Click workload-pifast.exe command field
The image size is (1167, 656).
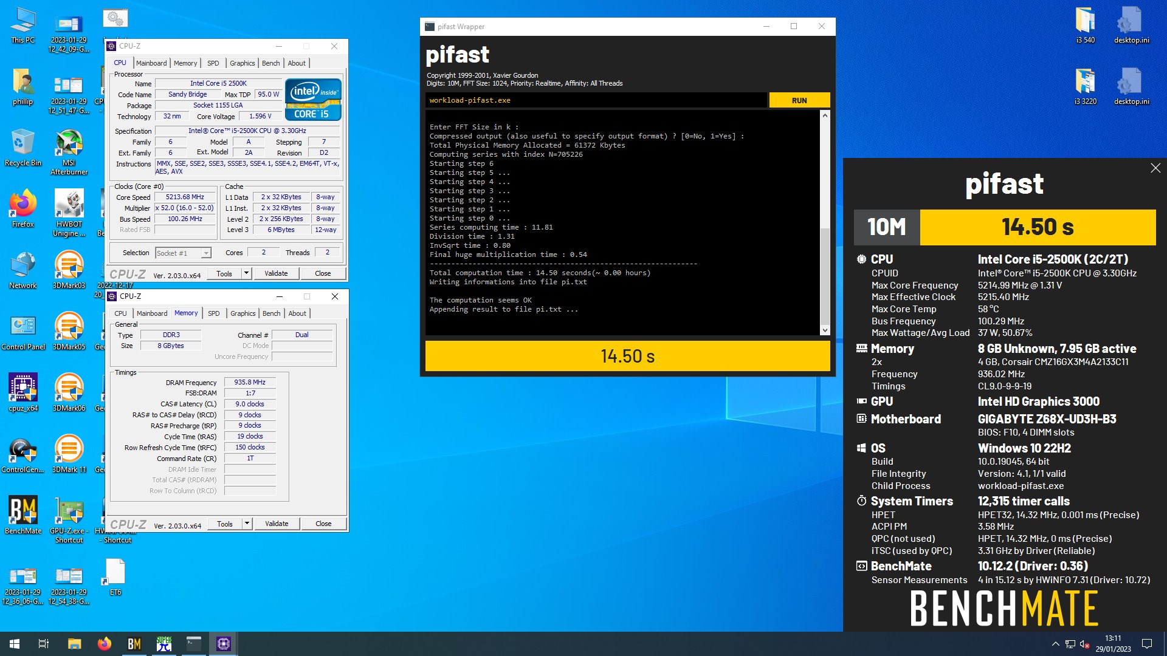[596, 100]
